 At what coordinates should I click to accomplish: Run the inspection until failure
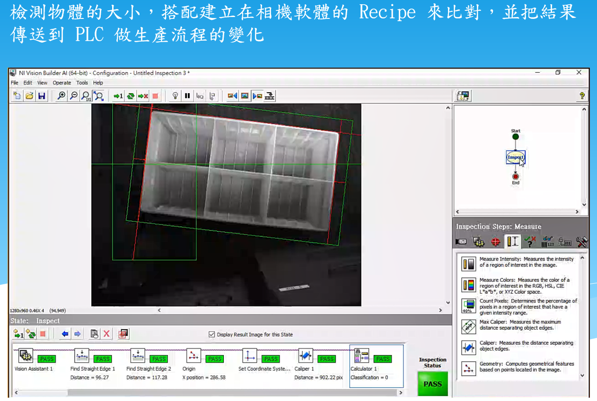point(143,96)
